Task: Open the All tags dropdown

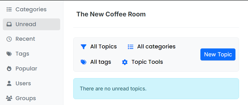Action: point(96,62)
